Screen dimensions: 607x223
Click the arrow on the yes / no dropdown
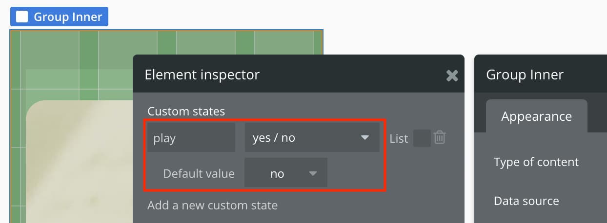click(x=364, y=138)
